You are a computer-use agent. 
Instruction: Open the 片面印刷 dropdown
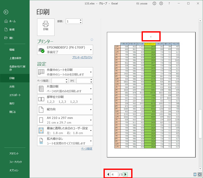pyautogui.click(x=65, y=89)
